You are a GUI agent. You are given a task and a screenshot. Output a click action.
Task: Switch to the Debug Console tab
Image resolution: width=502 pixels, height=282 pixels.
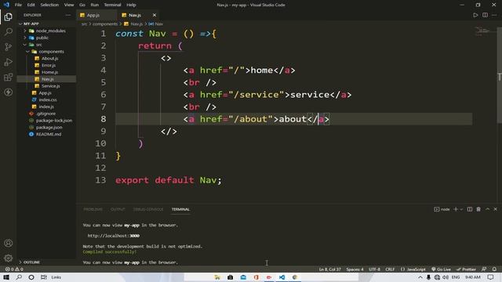tap(148, 209)
